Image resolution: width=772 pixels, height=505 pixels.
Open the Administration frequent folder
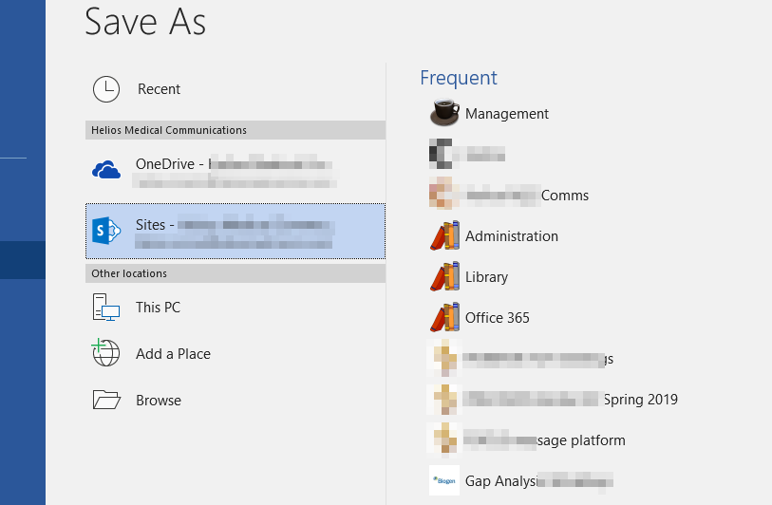512,236
